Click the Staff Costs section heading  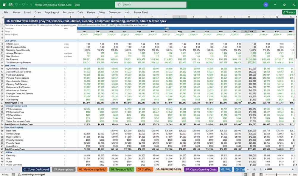tap(10, 66)
